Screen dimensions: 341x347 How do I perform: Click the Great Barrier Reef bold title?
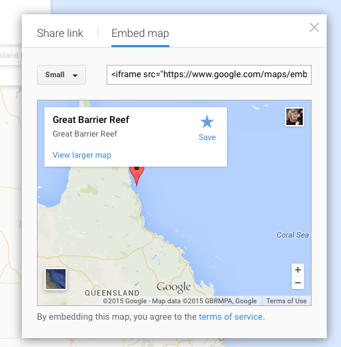[x=91, y=120]
